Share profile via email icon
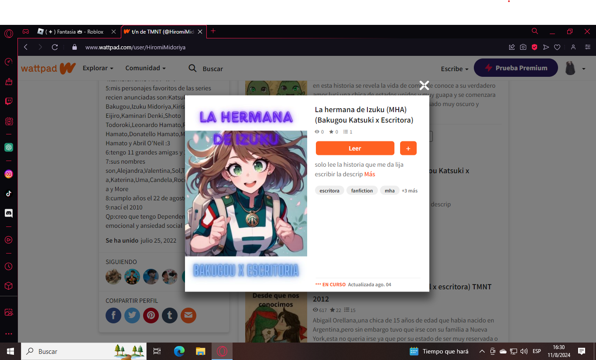 [x=188, y=315]
